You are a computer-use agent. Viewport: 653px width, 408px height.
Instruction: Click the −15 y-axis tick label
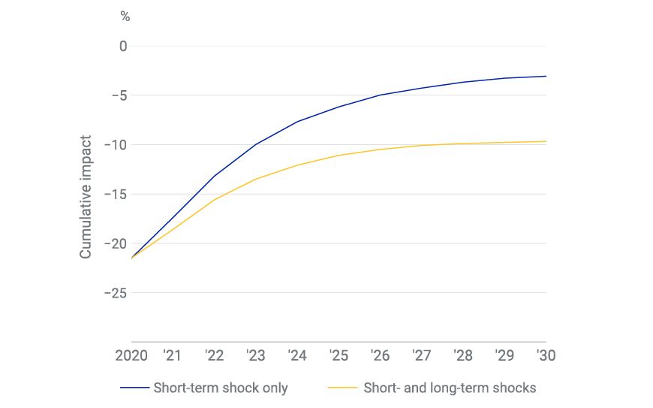point(116,195)
